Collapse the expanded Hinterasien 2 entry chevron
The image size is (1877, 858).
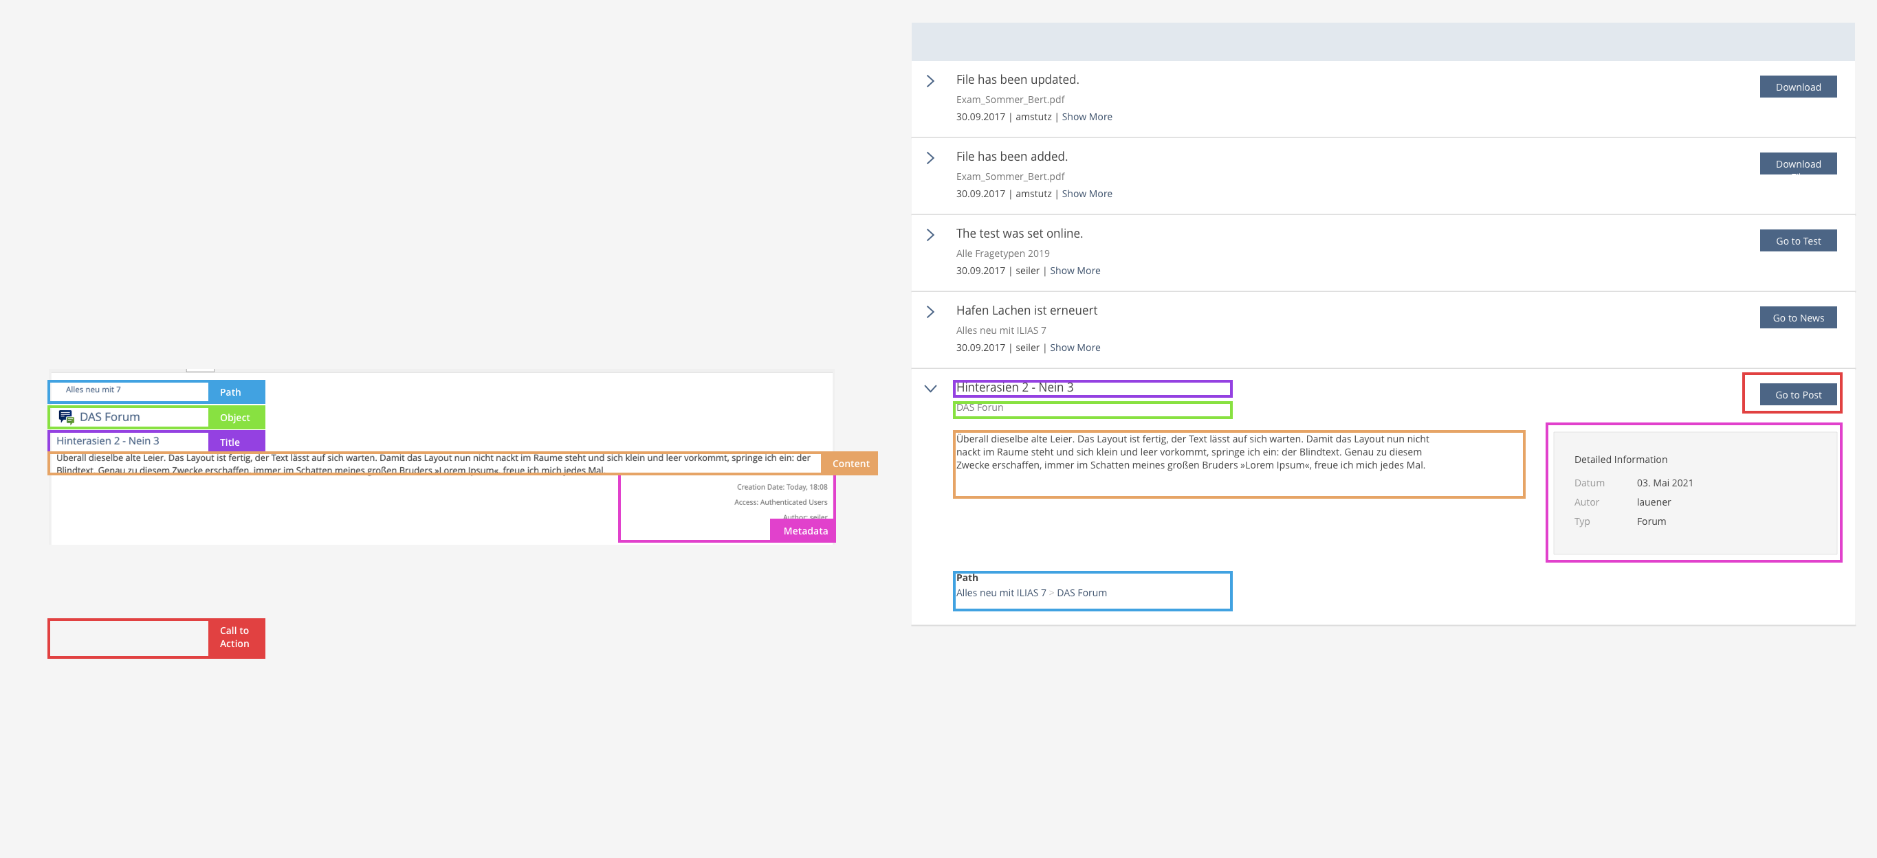(930, 389)
